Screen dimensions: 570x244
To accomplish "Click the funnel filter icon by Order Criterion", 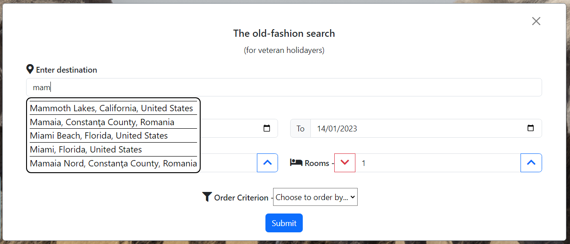I will pos(207,197).
